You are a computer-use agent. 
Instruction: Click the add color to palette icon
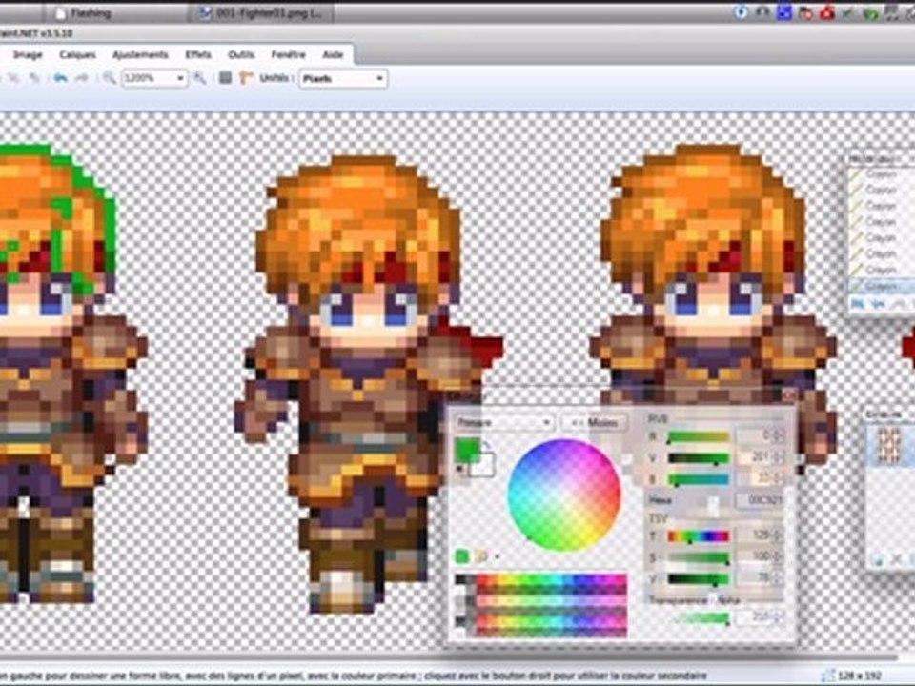461,556
